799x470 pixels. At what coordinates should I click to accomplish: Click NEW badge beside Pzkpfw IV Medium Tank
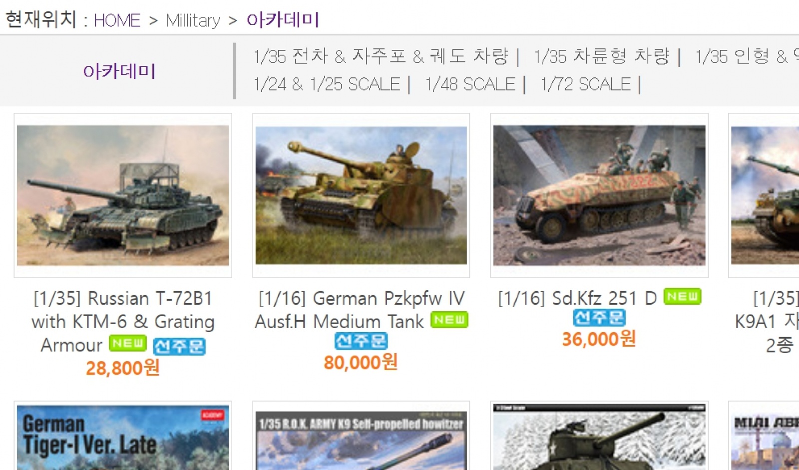449,320
